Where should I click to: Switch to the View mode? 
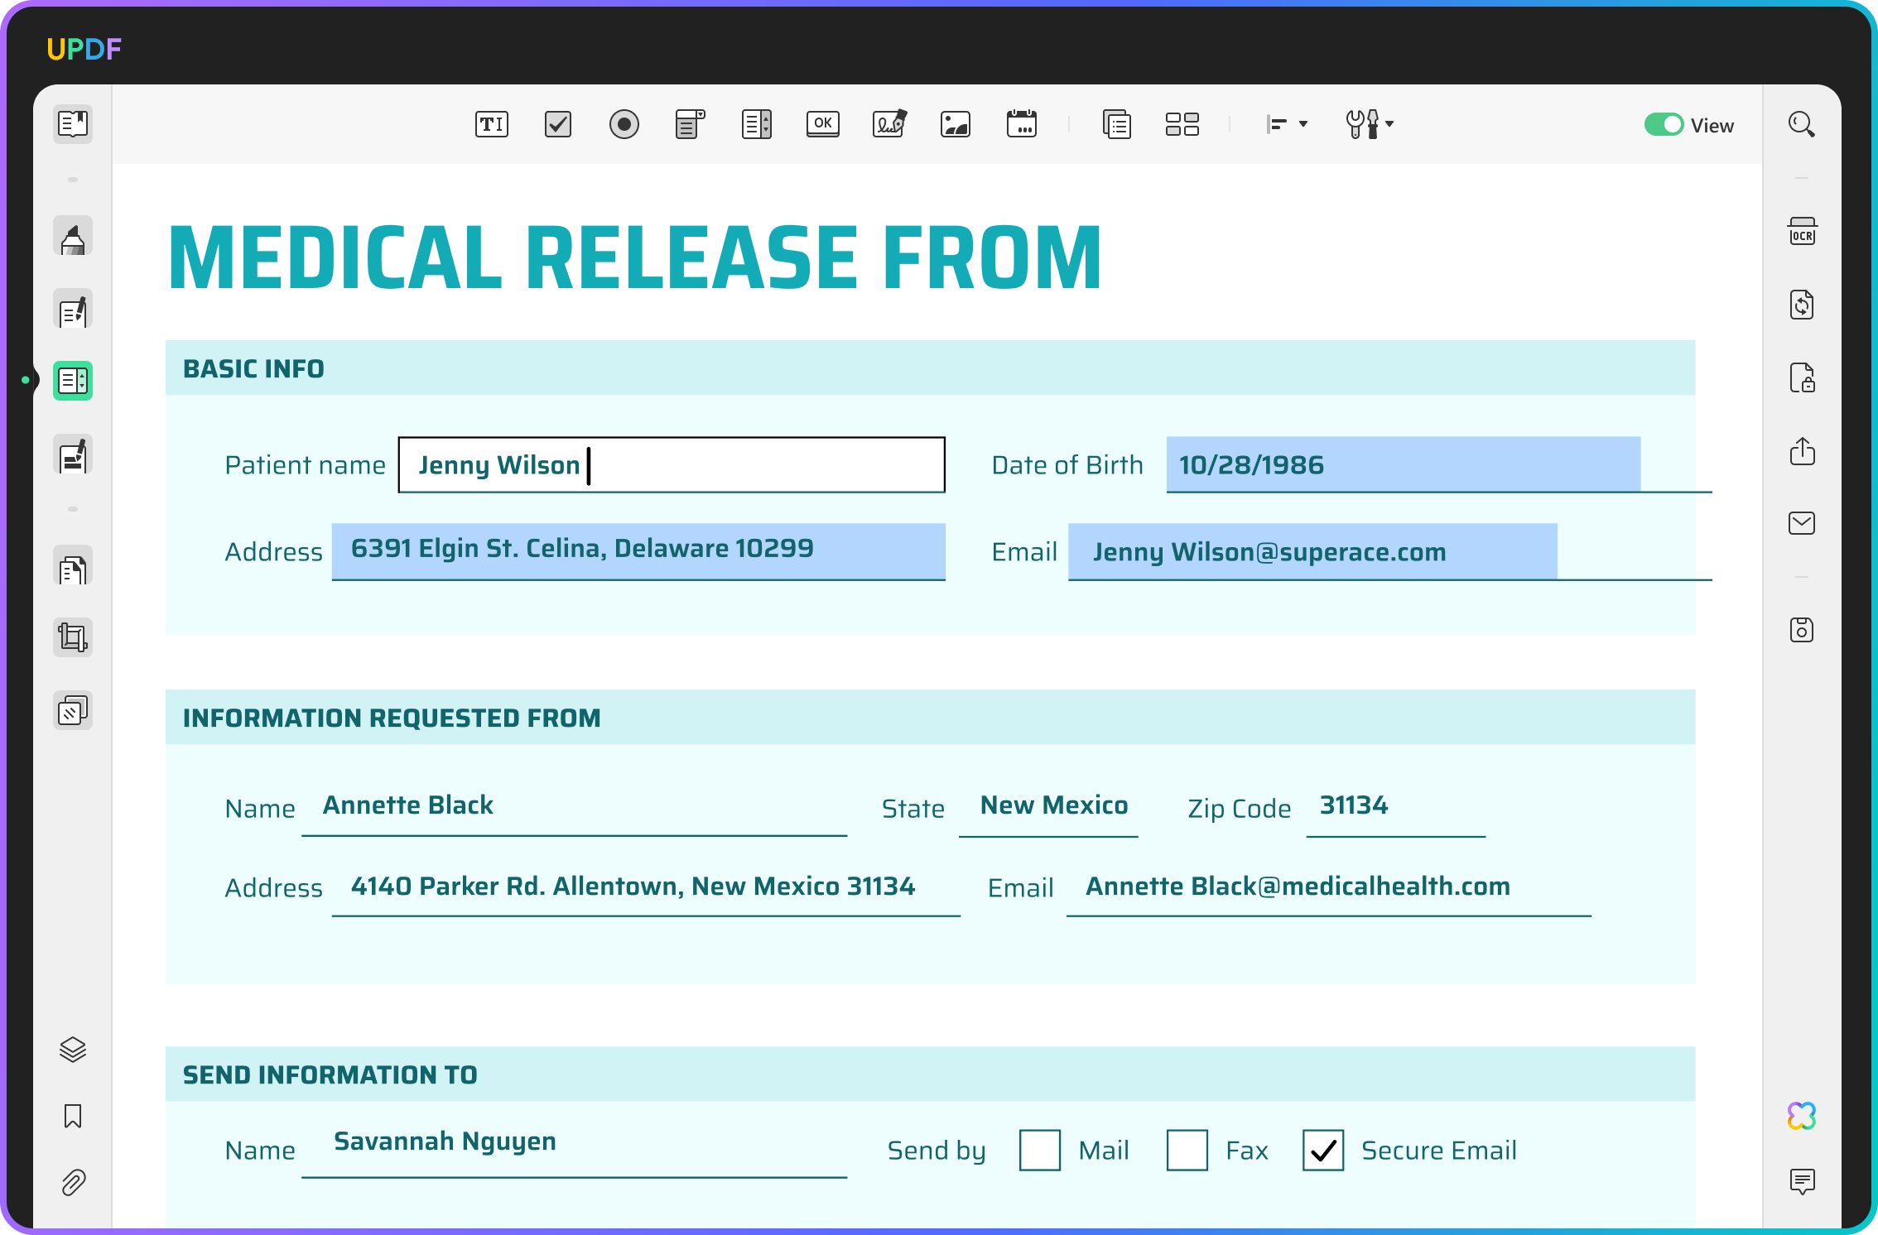tap(1664, 123)
